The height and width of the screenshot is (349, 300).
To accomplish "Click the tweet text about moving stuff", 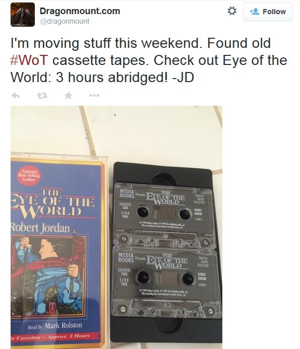I will pos(149,60).
